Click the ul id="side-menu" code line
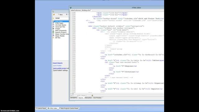 [113, 30]
